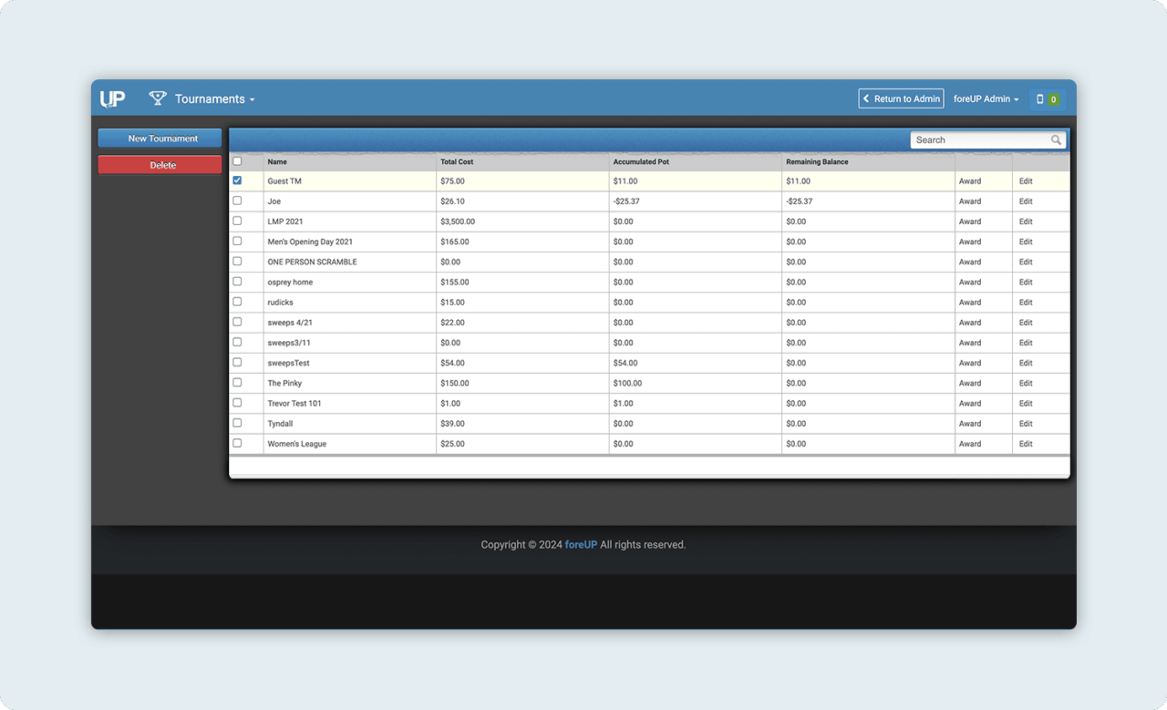
Task: Sort by the Remaining Balance column header
Action: click(x=817, y=162)
